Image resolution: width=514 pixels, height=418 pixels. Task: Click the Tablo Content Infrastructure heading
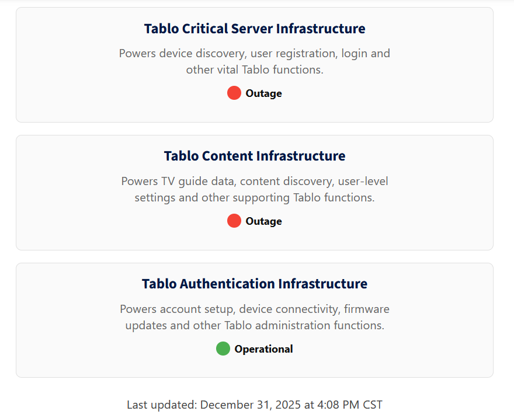tap(255, 156)
